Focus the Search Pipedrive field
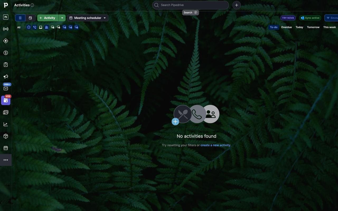The width and height of the screenshot is (338, 211). pyautogui.click(x=191, y=5)
